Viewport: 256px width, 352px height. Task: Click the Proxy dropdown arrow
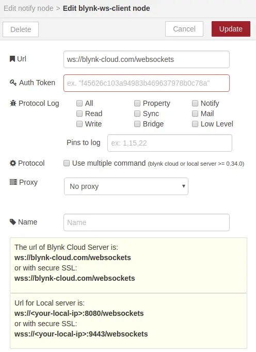pyautogui.click(x=184, y=186)
